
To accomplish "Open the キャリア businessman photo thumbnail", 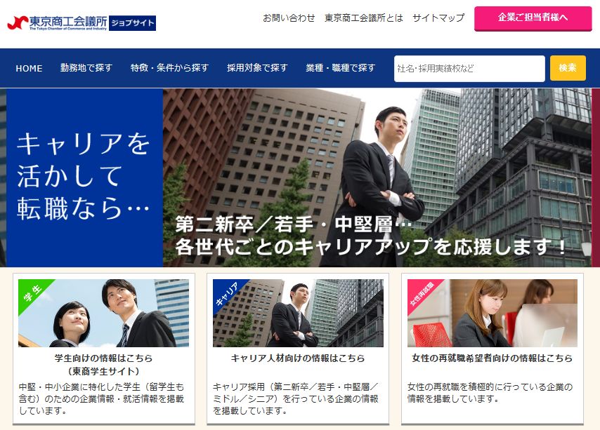I will coord(298,313).
